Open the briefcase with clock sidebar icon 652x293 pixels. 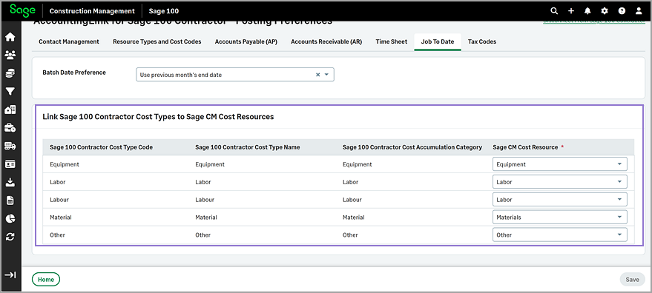pyautogui.click(x=10, y=128)
